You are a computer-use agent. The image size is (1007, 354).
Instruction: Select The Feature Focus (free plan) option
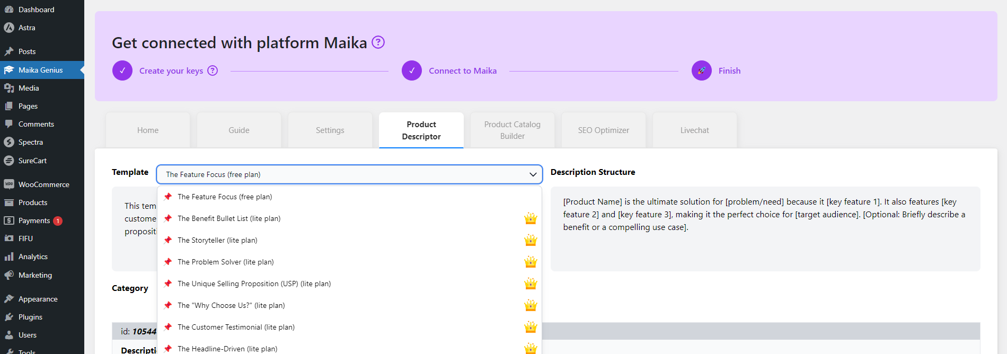coord(350,197)
